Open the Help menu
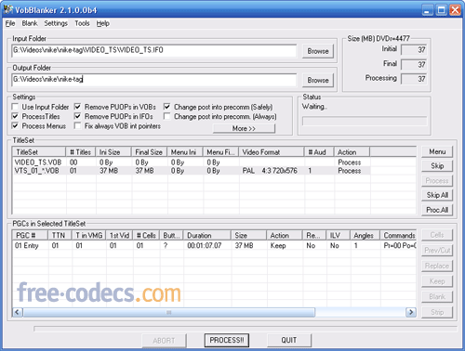The image size is (465, 351). click(102, 23)
